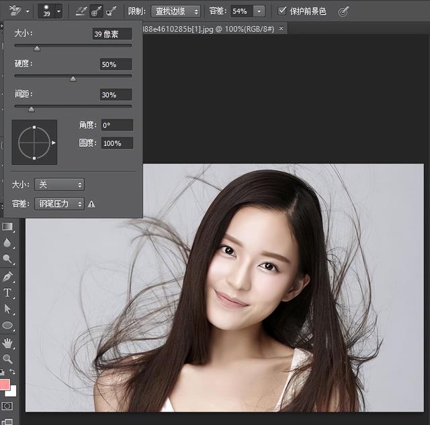Viewport: 430px width, 425px height.
Task: Toggle Quick Mask mode icon
Action: pyautogui.click(x=7, y=406)
